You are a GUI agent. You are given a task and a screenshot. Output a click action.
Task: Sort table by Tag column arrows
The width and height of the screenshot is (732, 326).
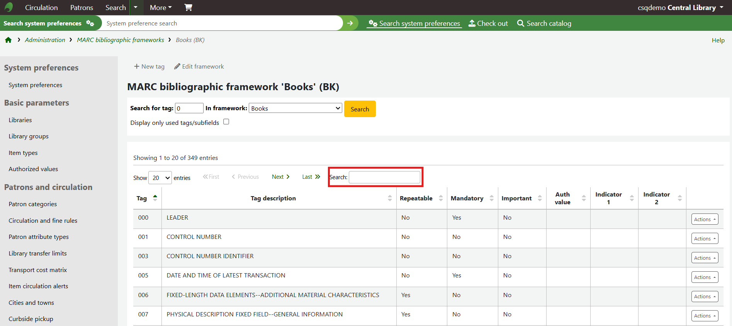pos(155,198)
